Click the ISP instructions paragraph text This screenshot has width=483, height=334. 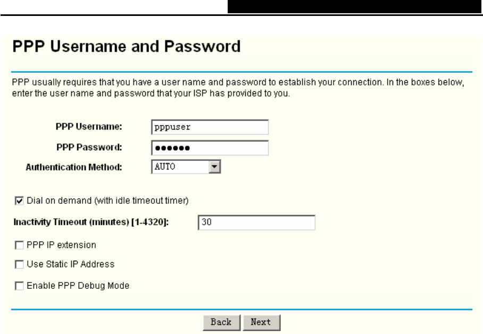pos(238,88)
